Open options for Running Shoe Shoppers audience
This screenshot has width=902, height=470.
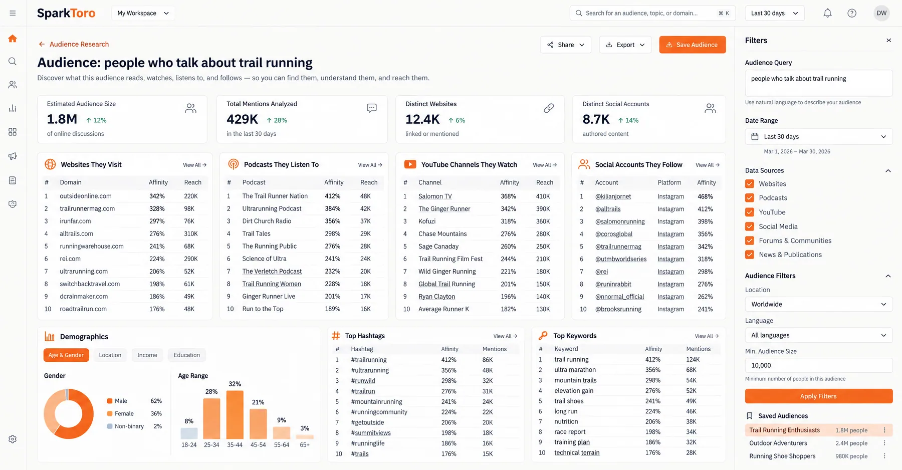884,456
